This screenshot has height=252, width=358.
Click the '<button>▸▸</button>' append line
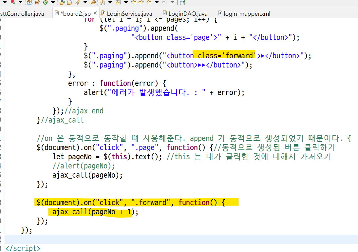click(168, 65)
